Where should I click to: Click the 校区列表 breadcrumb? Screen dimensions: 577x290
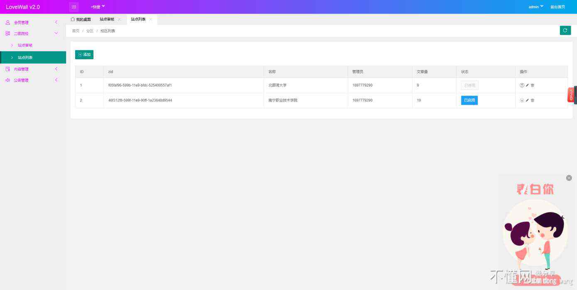click(x=108, y=31)
